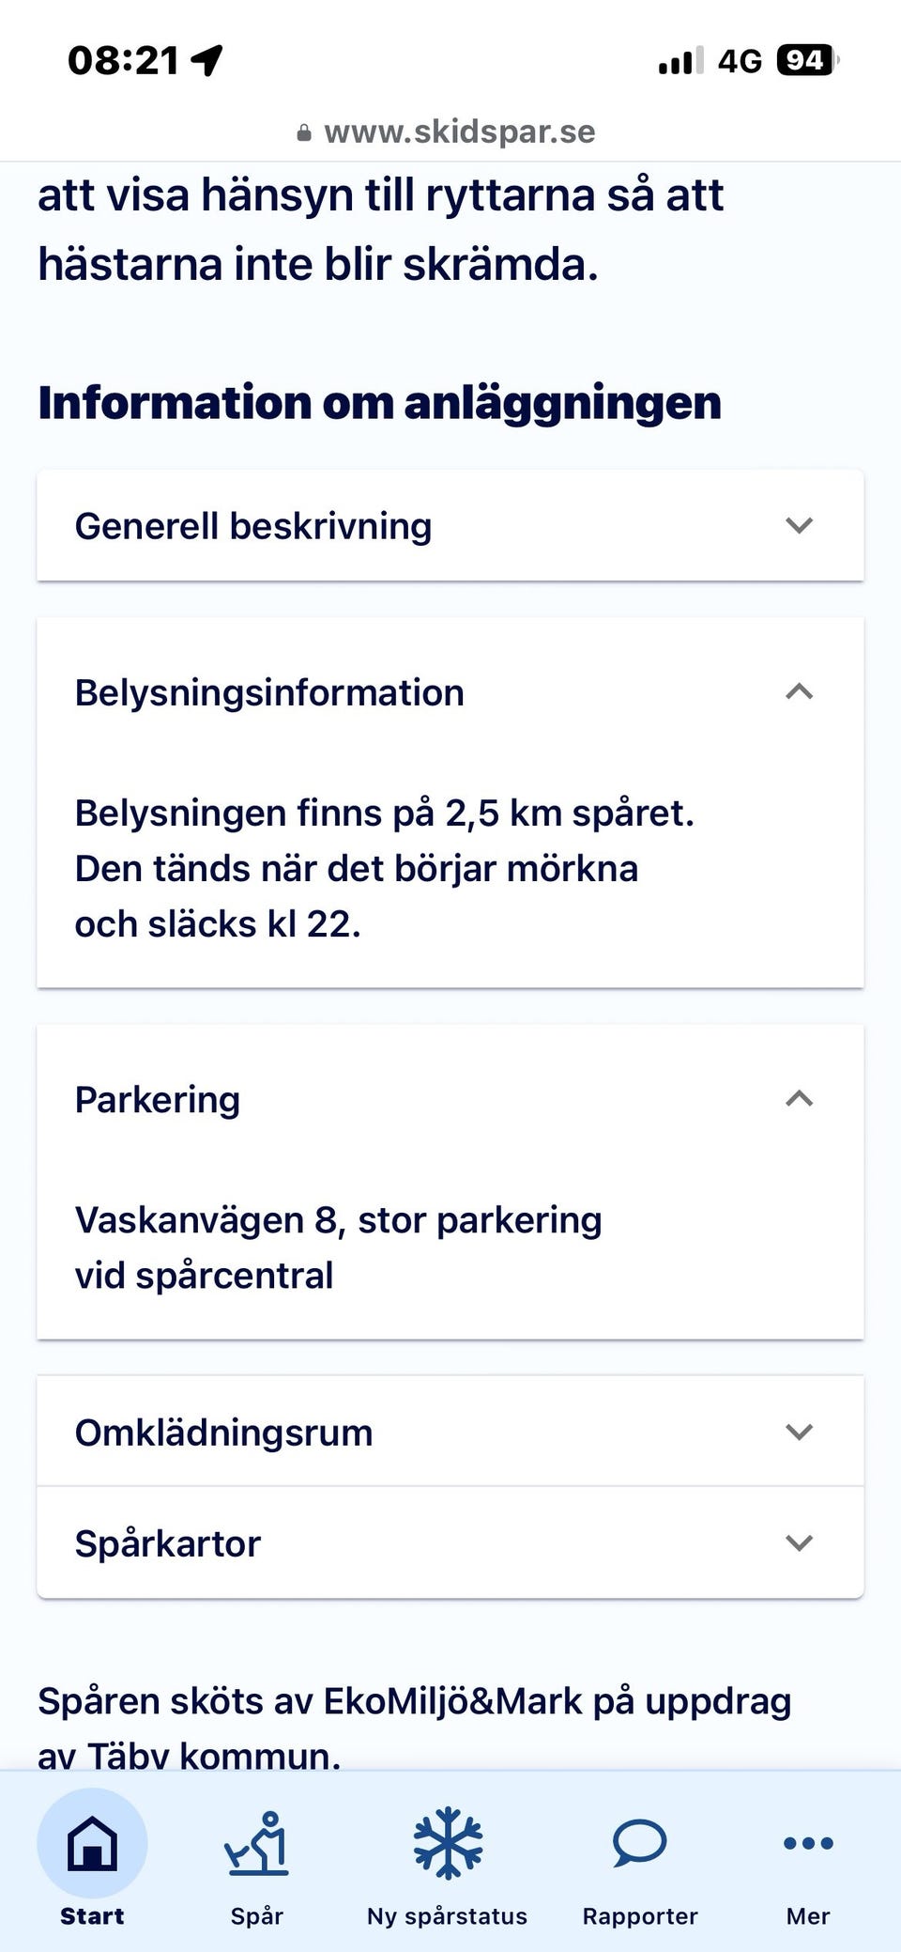Viewport: 901px width, 1952px height.
Task: Tap the battery indicator showing 94
Action: [x=805, y=60]
